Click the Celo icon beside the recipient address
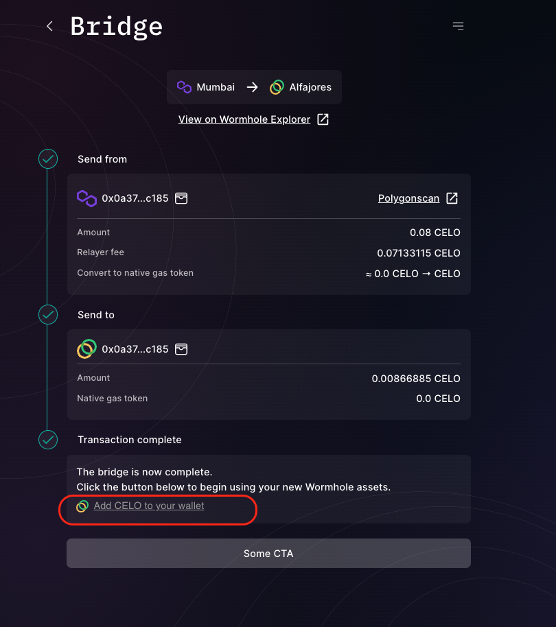 click(x=86, y=348)
